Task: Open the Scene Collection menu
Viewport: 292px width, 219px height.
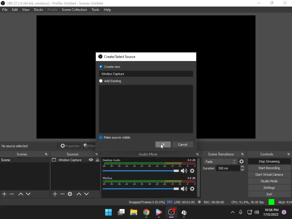Action: pyautogui.click(x=74, y=10)
